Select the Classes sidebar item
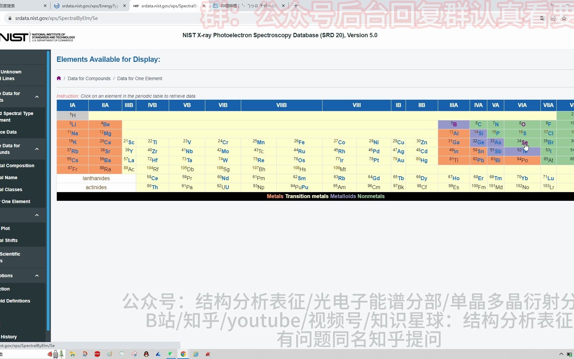Viewport: 574px width, 359px height. 23,189
